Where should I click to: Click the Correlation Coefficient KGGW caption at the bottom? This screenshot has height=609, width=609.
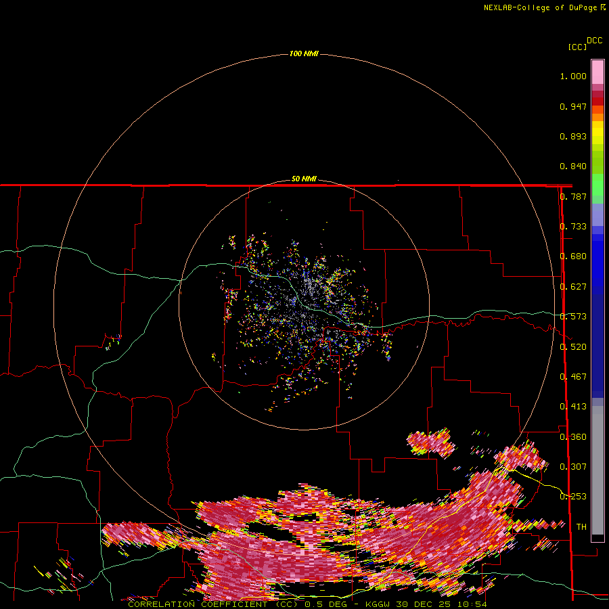(x=307, y=604)
